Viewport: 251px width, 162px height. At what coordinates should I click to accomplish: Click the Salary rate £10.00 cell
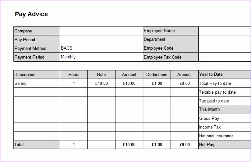pyautogui.click(x=102, y=83)
